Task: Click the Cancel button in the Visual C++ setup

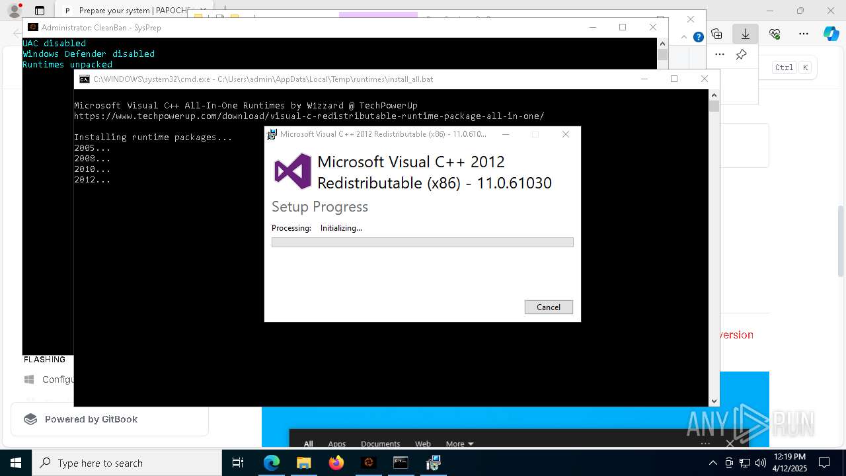Action: (x=549, y=307)
